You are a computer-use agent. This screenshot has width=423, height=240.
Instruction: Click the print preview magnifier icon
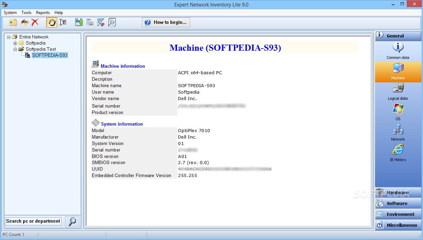pos(112,22)
